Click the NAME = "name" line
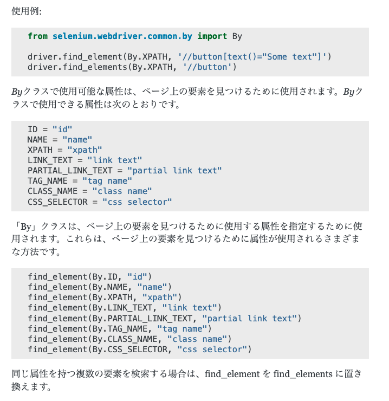Viewport: 389px width, 401px height. (x=60, y=139)
